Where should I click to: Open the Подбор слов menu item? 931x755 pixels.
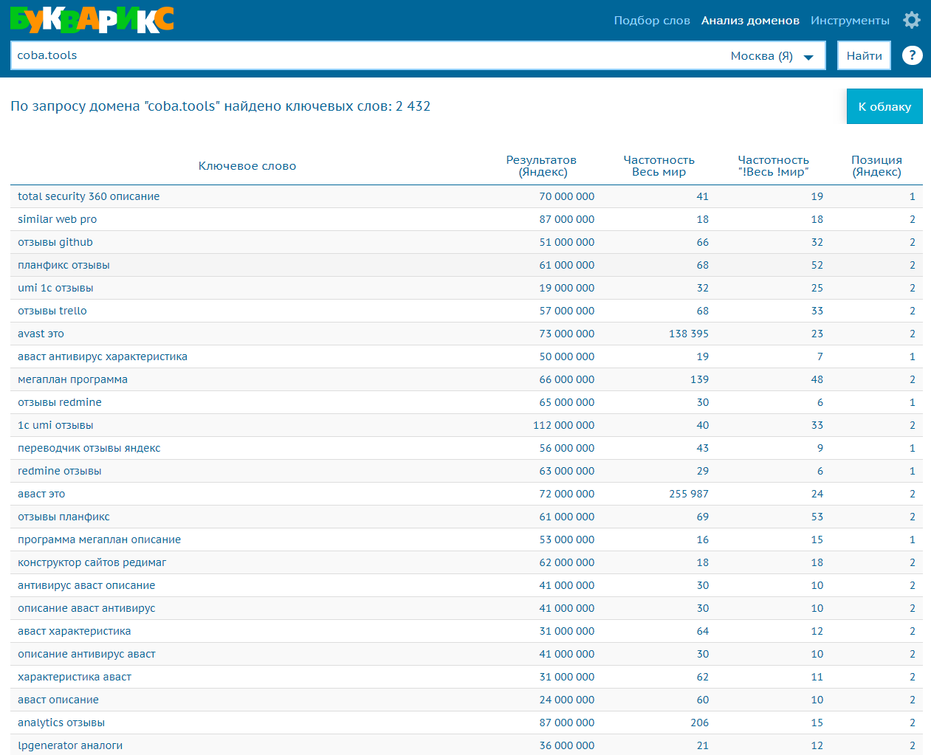[651, 21]
